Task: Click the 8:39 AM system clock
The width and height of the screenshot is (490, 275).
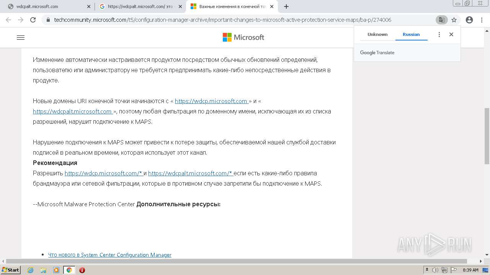Action: tap(470, 270)
